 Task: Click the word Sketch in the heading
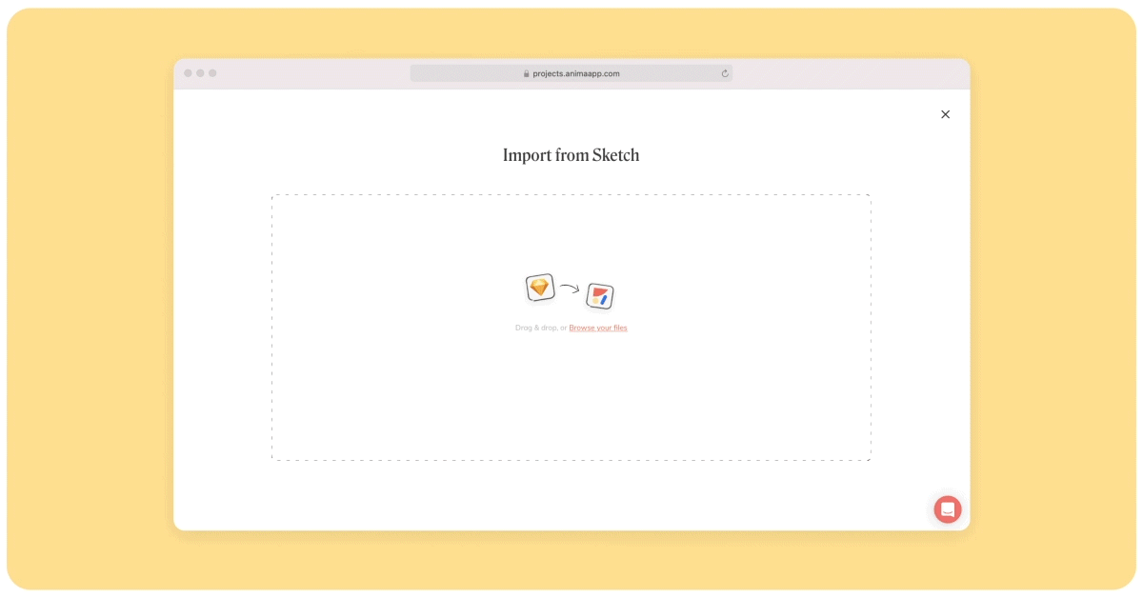615,155
